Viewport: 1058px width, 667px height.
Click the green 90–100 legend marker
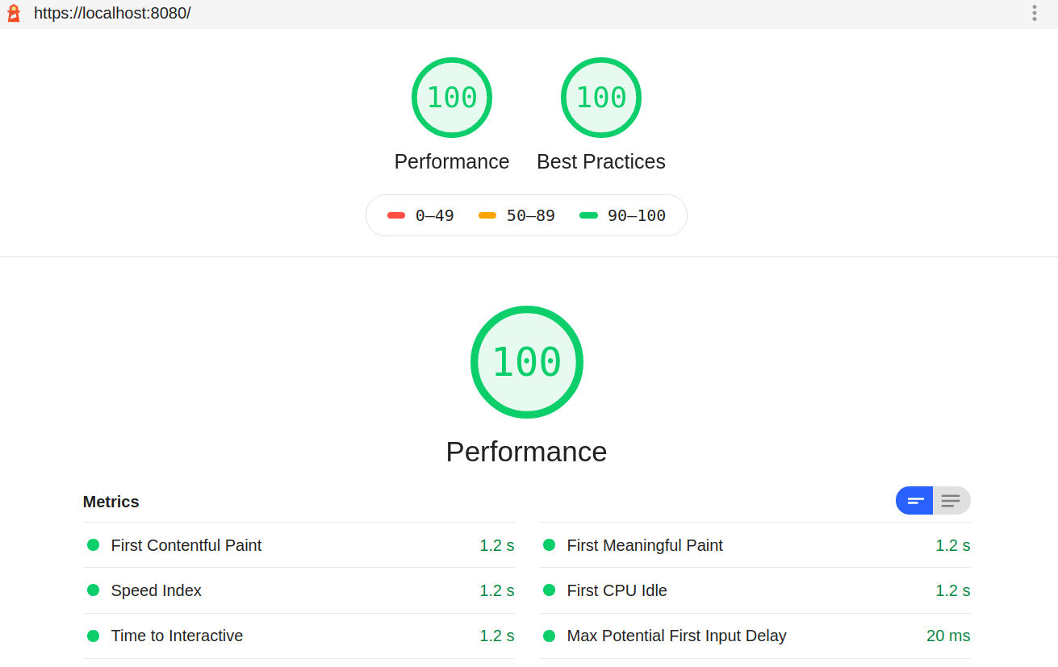[x=588, y=215]
